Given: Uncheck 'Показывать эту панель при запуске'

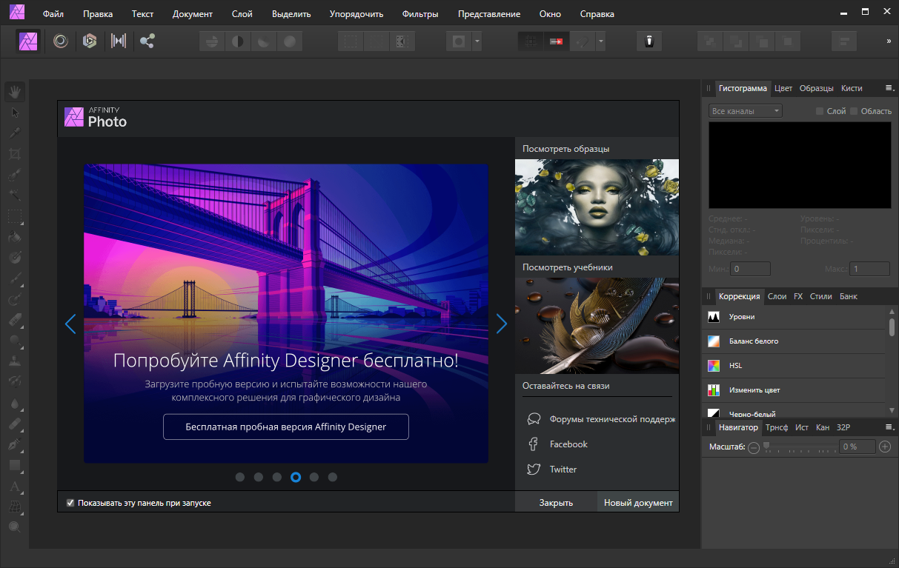Looking at the screenshot, I should 70,503.
